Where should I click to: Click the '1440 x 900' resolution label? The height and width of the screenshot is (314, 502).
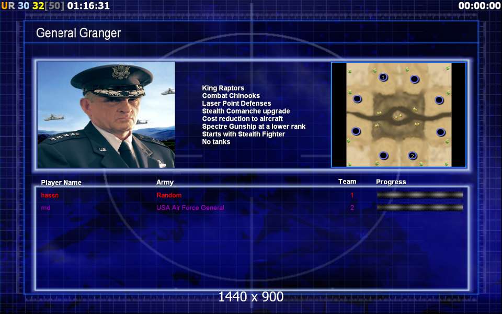click(x=251, y=297)
